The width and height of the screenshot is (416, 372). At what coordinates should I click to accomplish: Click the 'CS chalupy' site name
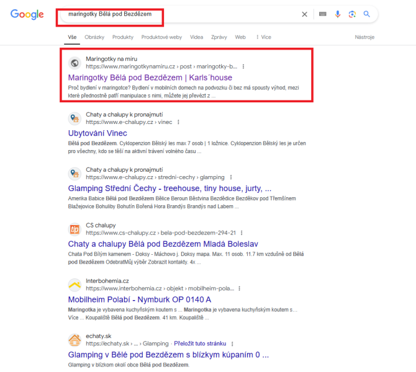[101, 225]
